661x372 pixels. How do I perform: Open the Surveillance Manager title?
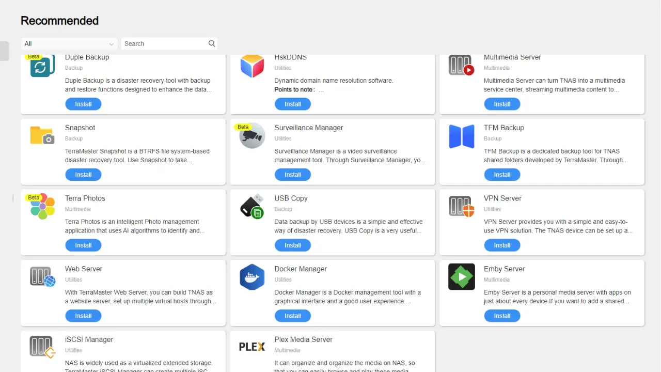click(309, 128)
